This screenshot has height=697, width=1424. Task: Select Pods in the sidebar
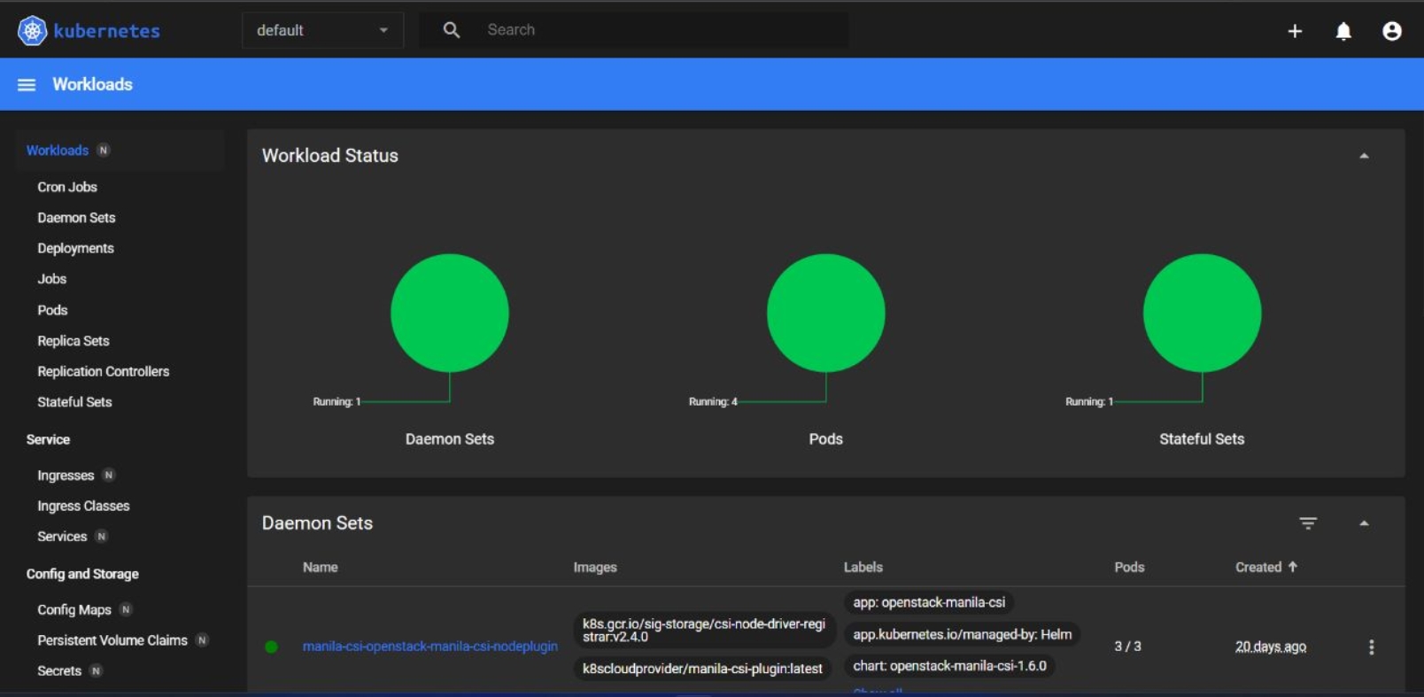(52, 310)
